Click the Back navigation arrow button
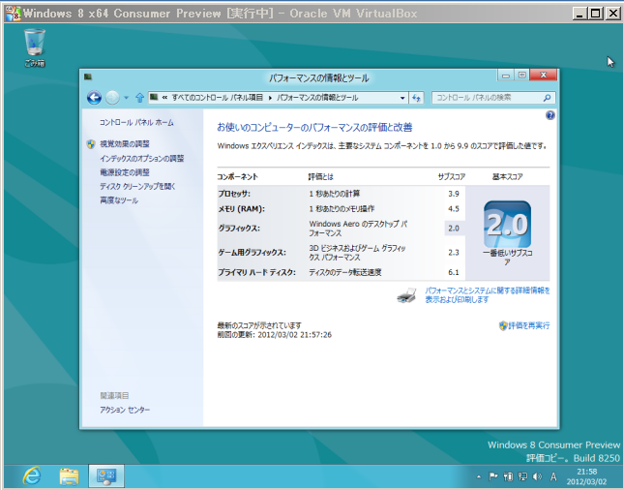This screenshot has height=490, width=624. [94, 98]
